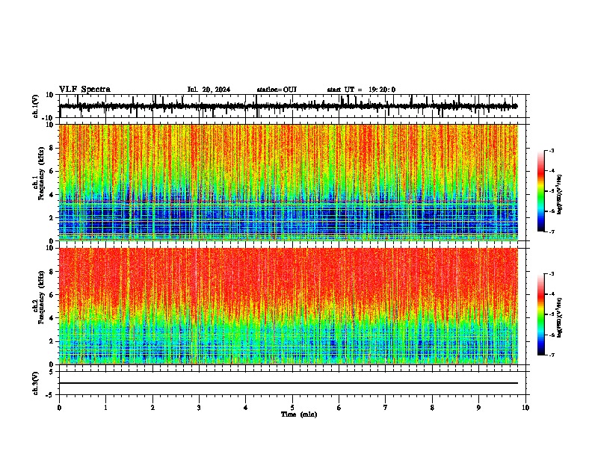
Task: Click time axis tick label "9"
Action: point(478,408)
